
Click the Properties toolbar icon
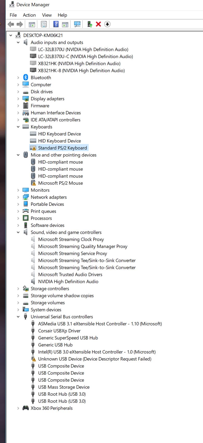click(44, 24)
